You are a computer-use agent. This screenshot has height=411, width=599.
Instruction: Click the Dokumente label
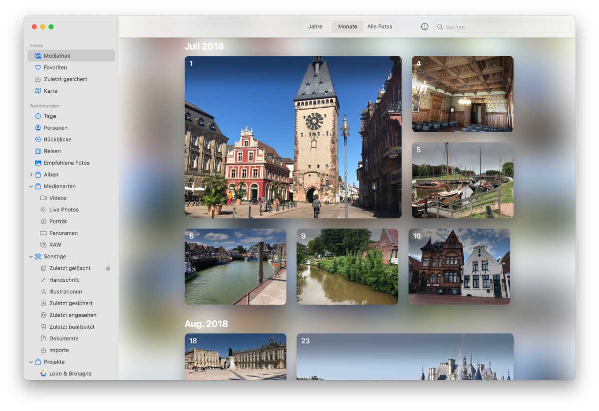[x=64, y=339]
